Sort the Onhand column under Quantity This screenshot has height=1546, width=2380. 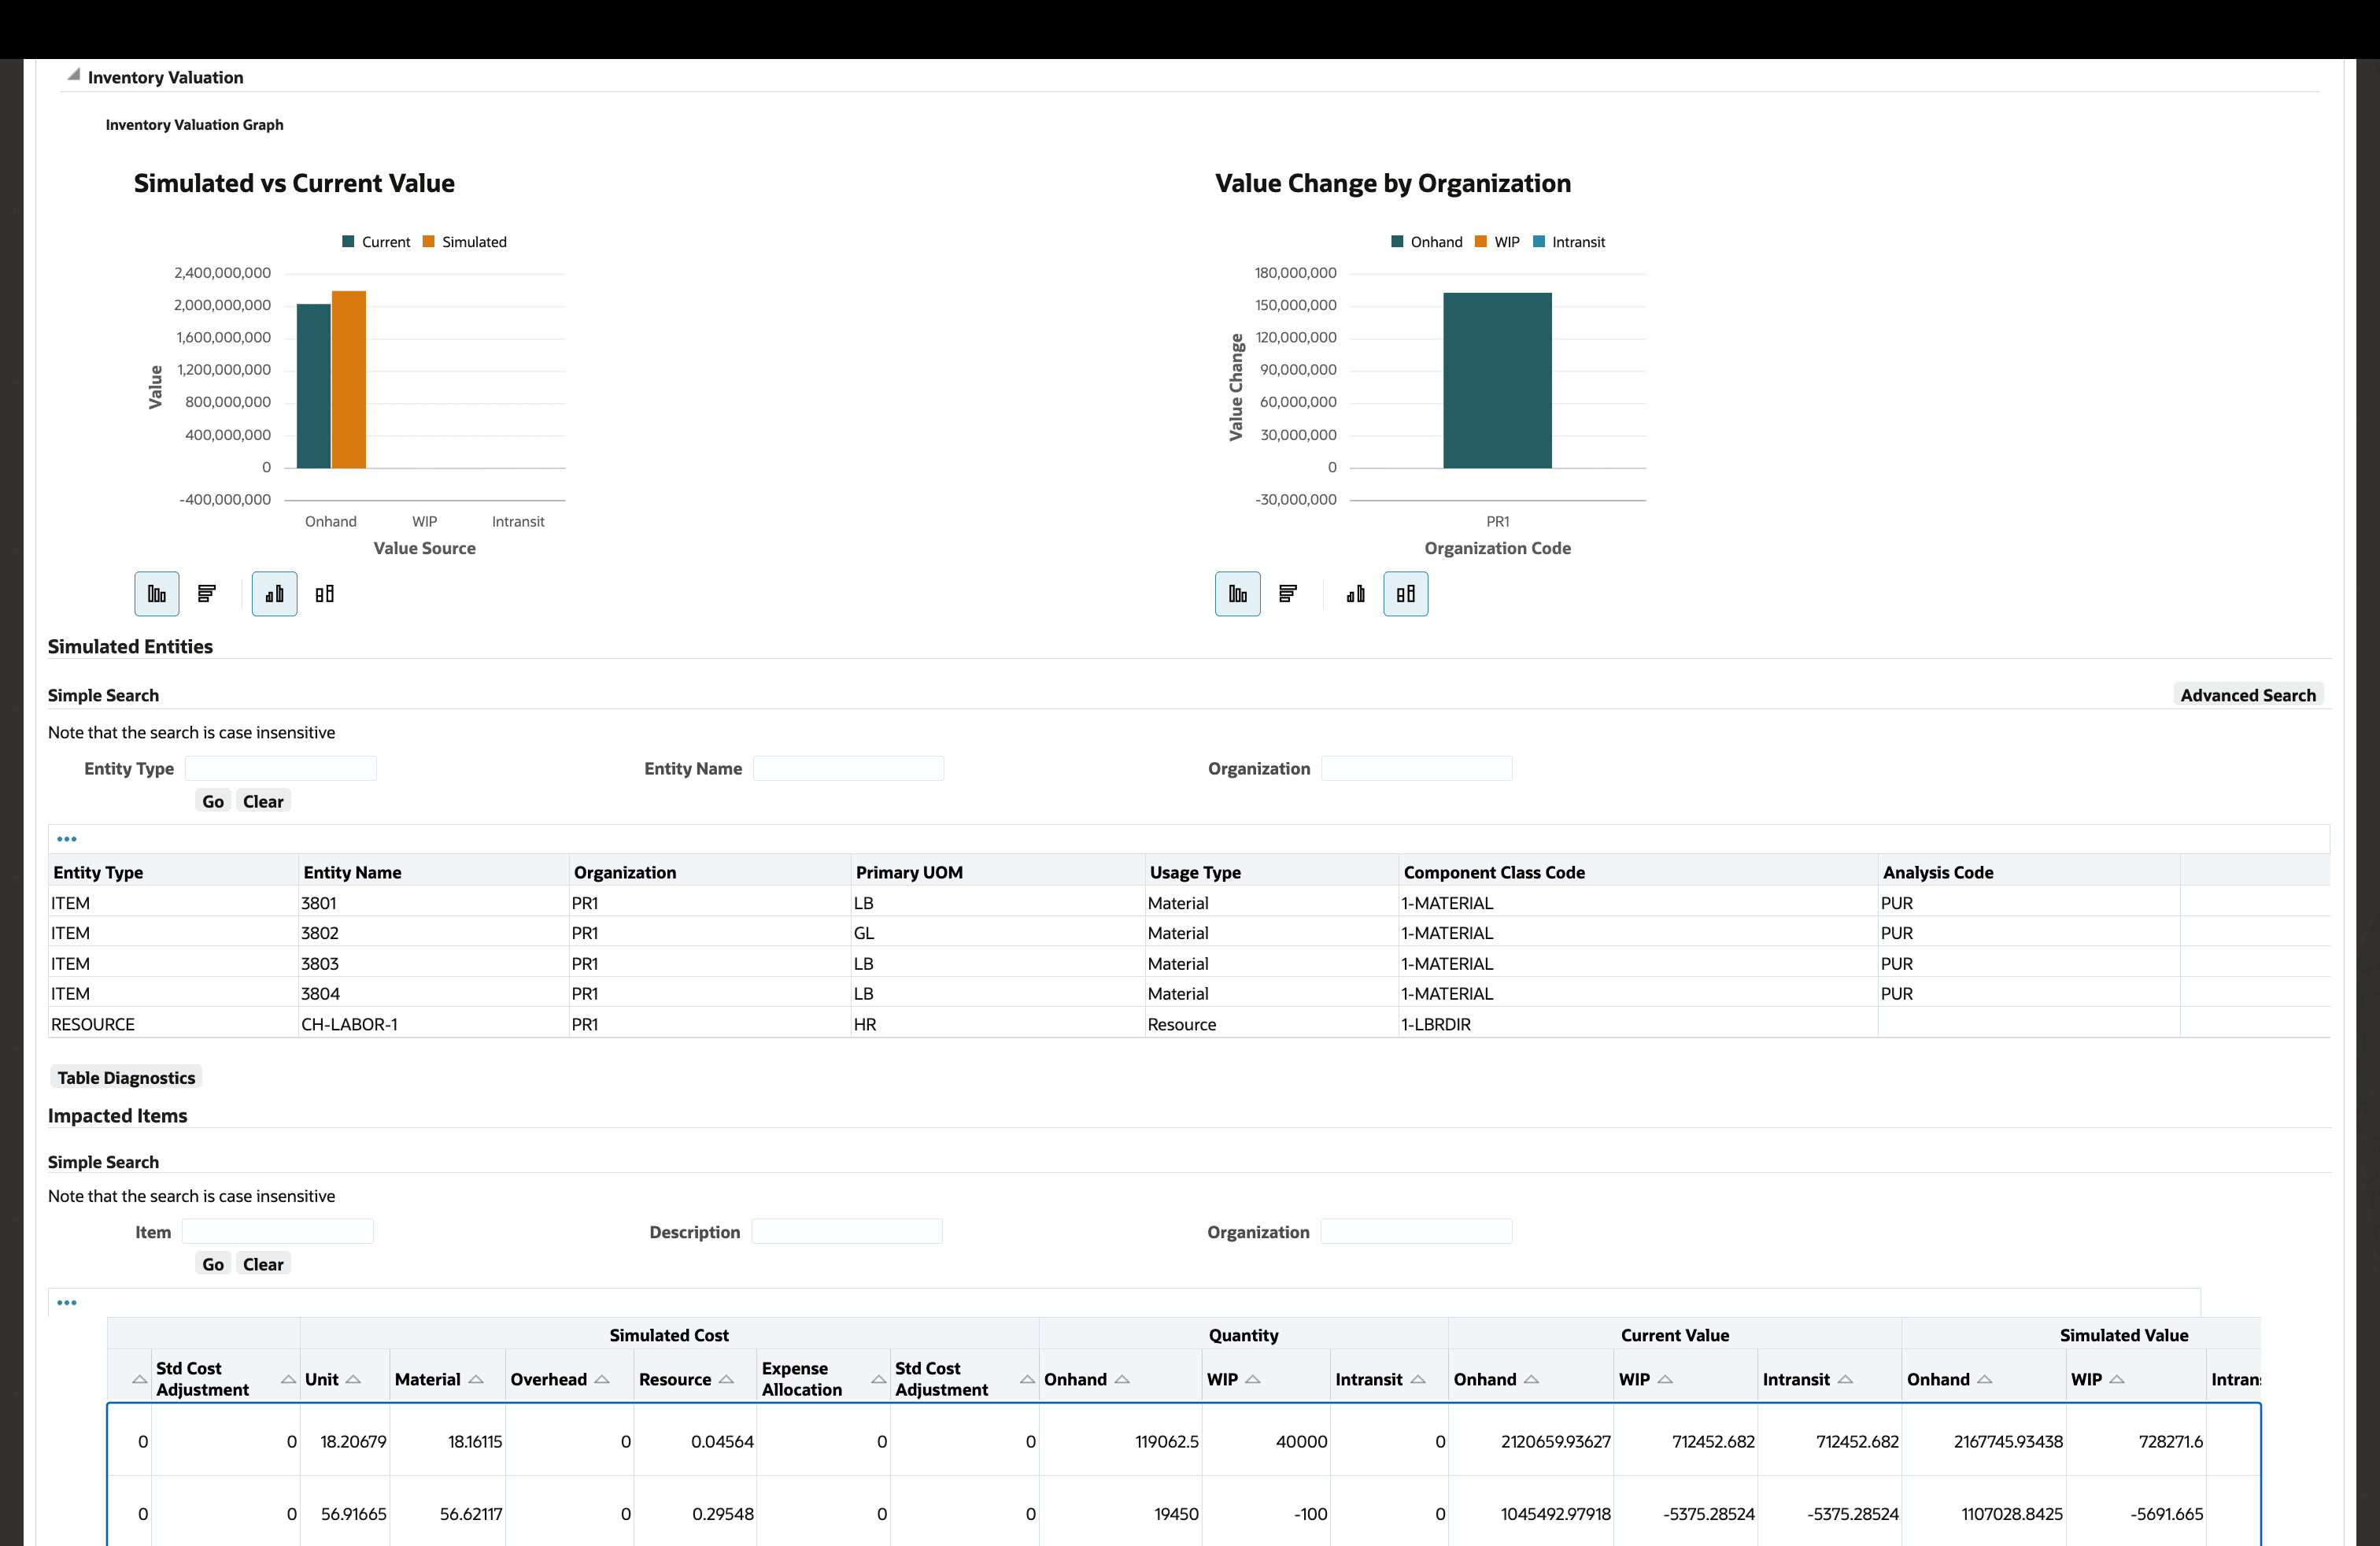pyautogui.click(x=1122, y=1378)
